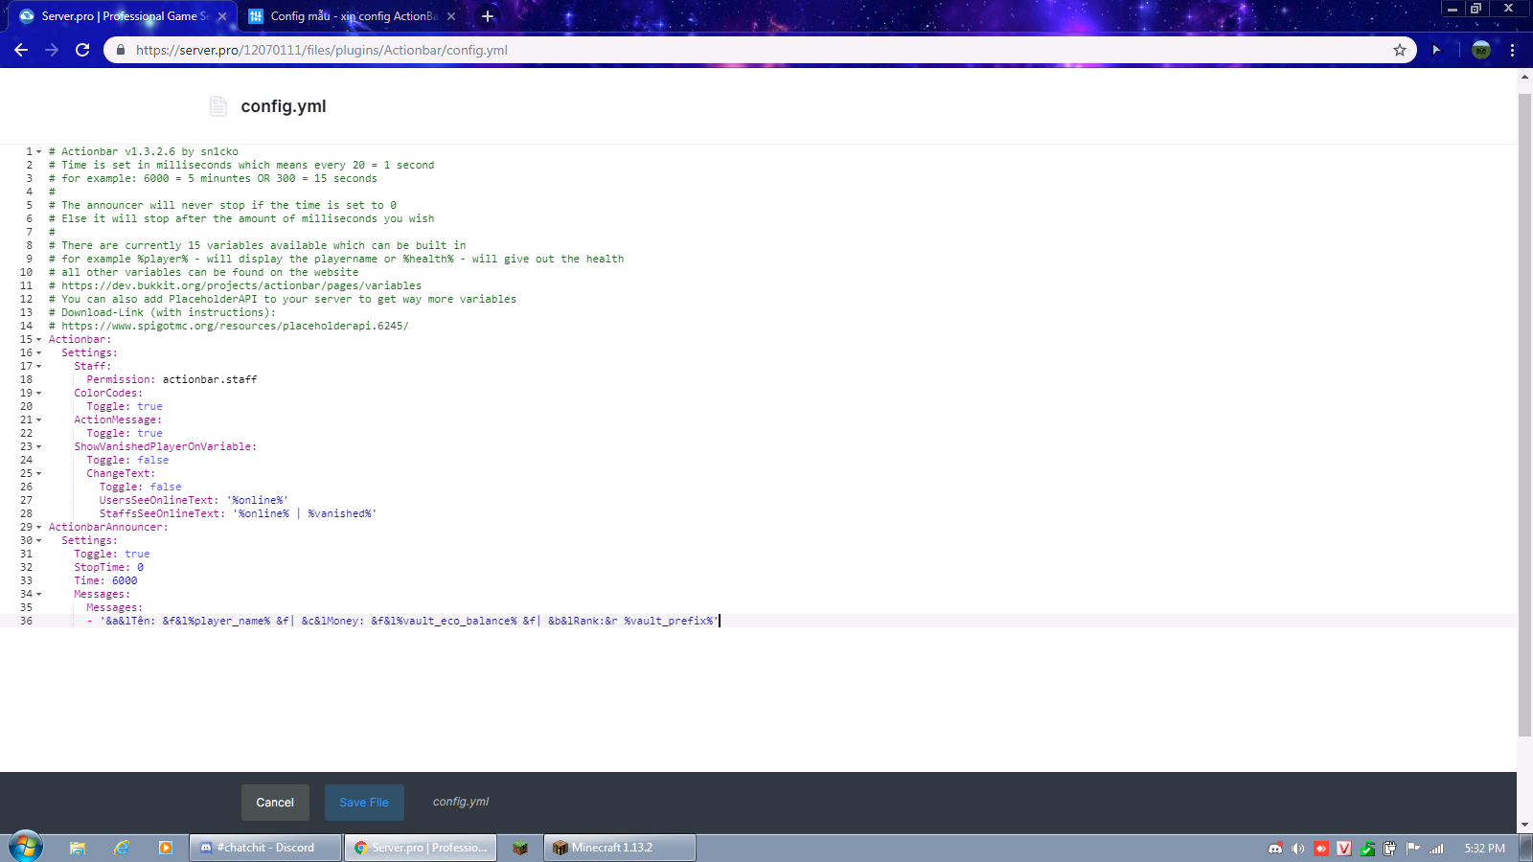This screenshot has width=1533, height=862.
Task: Save the config.yml file
Action: click(364, 803)
